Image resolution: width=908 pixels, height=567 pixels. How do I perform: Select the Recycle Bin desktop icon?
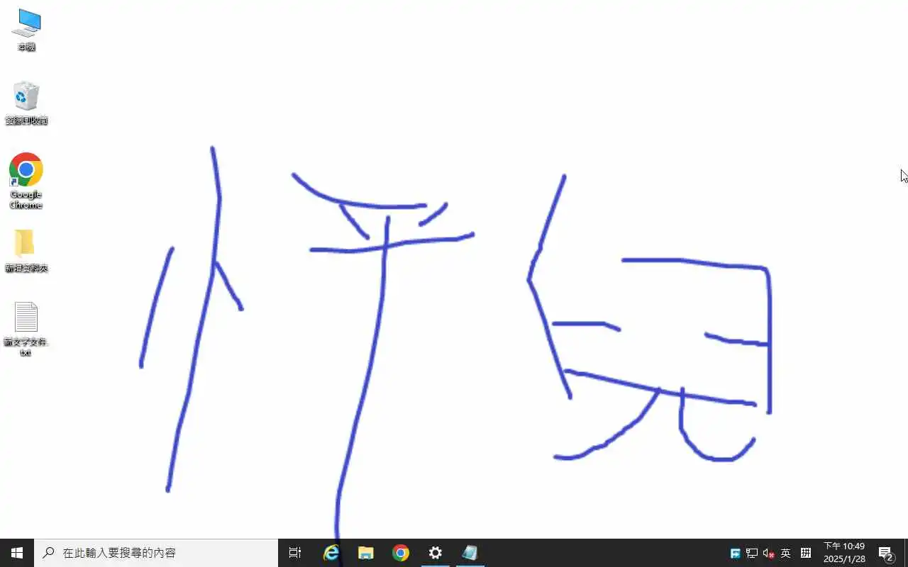click(x=26, y=103)
